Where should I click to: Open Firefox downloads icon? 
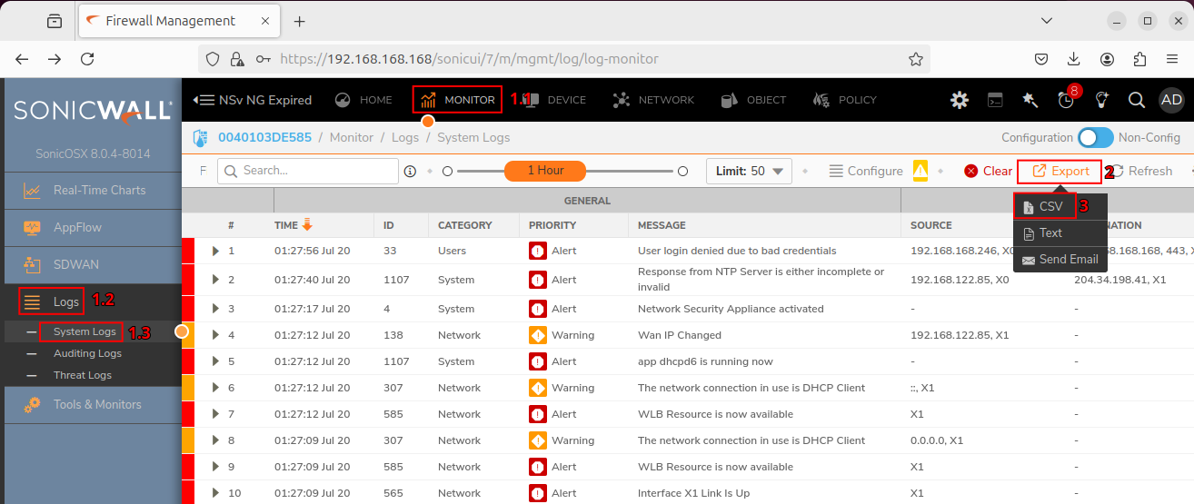(x=1074, y=59)
